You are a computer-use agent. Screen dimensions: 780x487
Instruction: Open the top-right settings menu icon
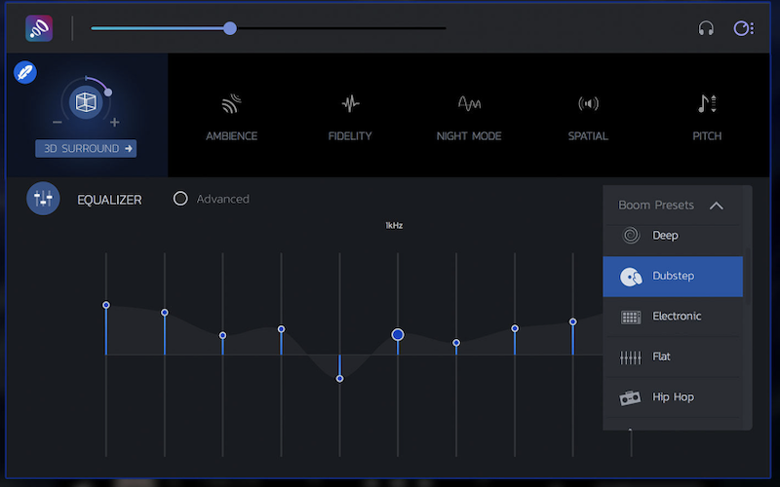743,28
